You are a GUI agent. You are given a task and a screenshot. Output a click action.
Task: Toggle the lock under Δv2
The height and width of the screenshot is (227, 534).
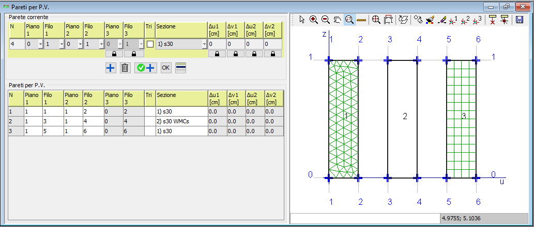(273, 54)
